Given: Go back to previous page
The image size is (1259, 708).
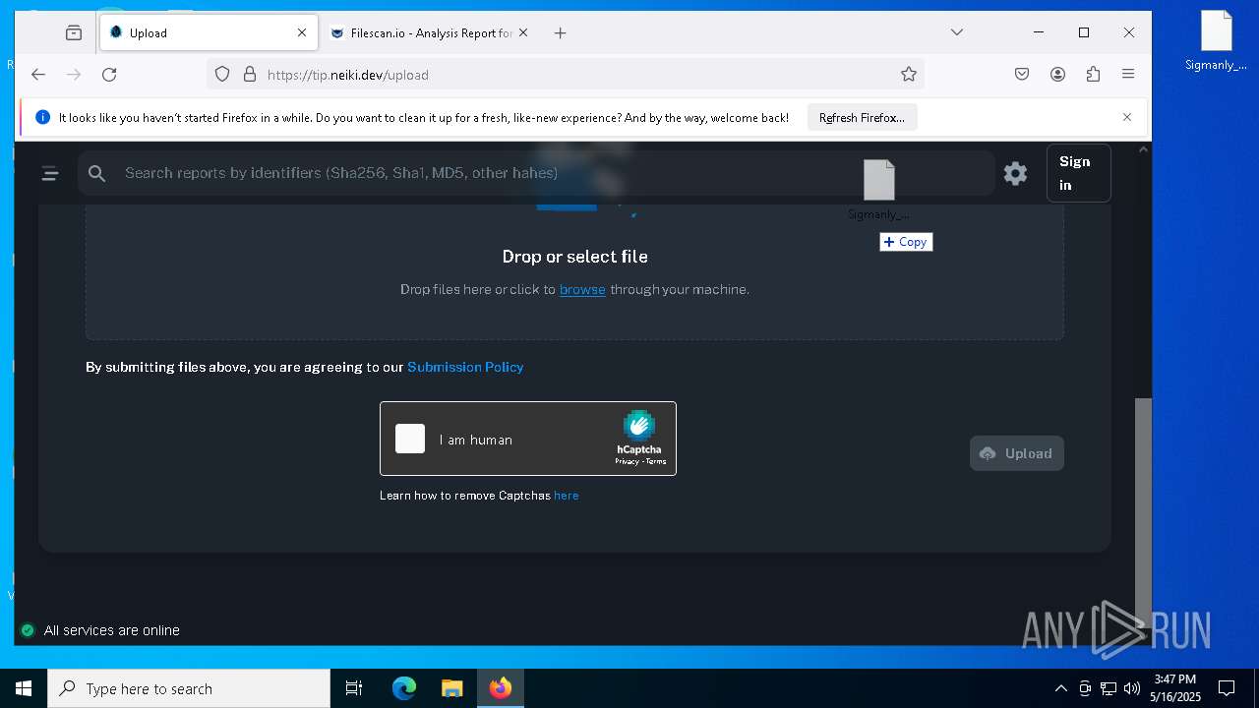Looking at the screenshot, I should (38, 74).
